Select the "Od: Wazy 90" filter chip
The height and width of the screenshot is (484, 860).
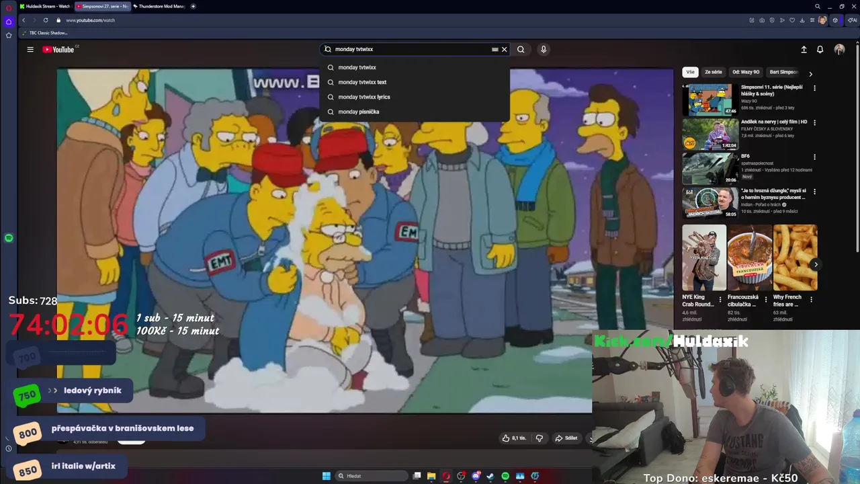[746, 72]
